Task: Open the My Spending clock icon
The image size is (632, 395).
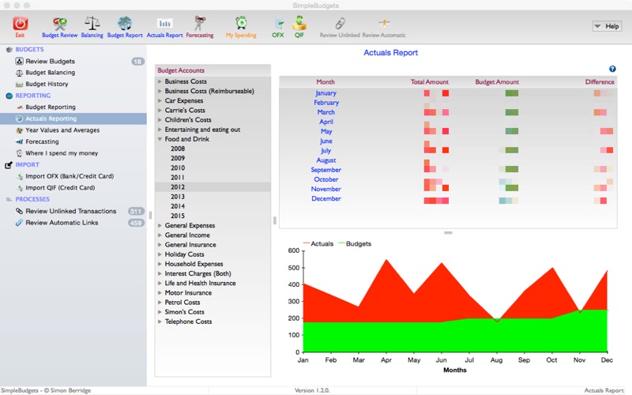Action: [x=241, y=24]
